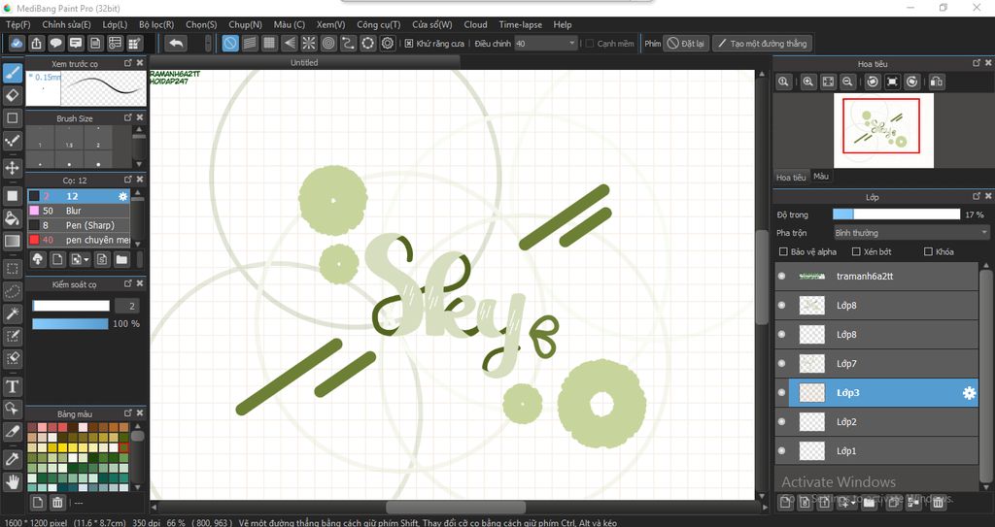Check the Khóa layer option
Screen dimensions: 995x527
928,251
